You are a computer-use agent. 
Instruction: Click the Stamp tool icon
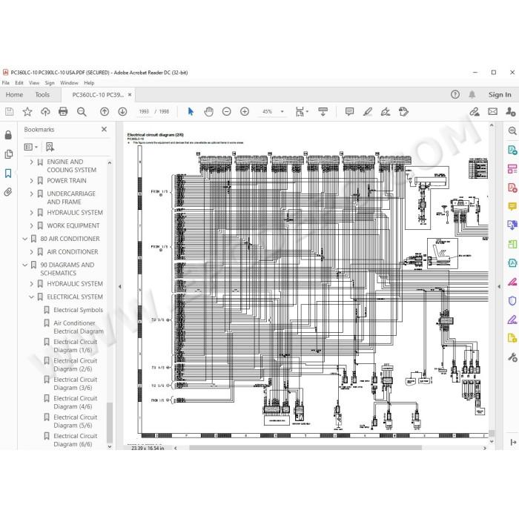[403, 111]
